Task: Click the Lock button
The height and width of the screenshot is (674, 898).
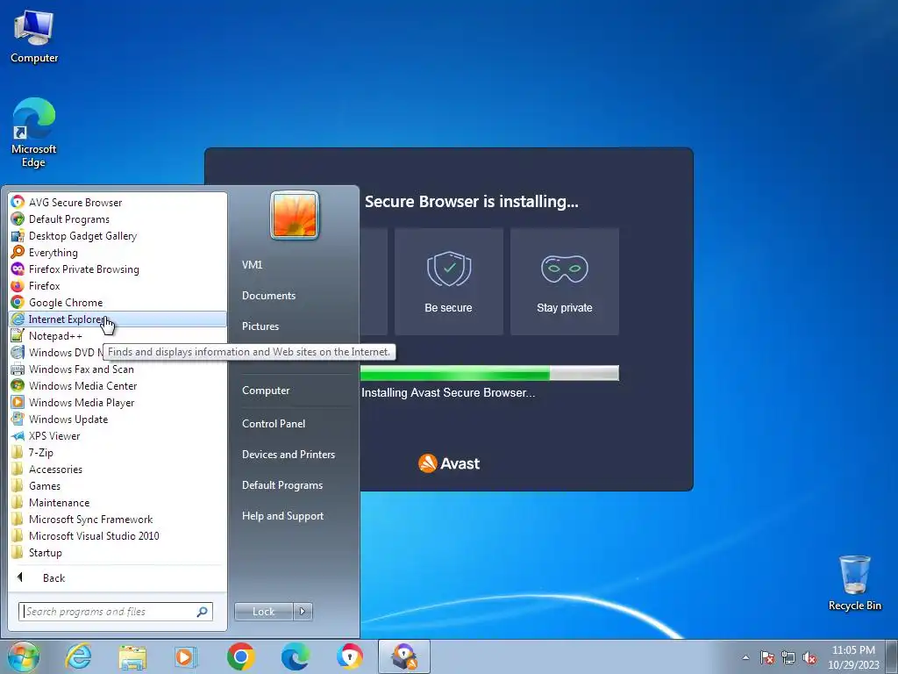Action: point(263,612)
